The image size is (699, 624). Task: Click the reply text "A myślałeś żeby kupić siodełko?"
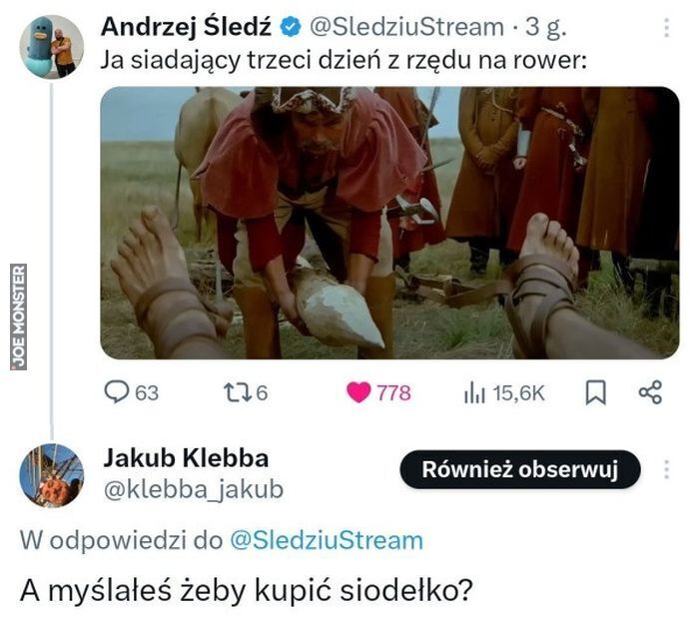(245, 589)
